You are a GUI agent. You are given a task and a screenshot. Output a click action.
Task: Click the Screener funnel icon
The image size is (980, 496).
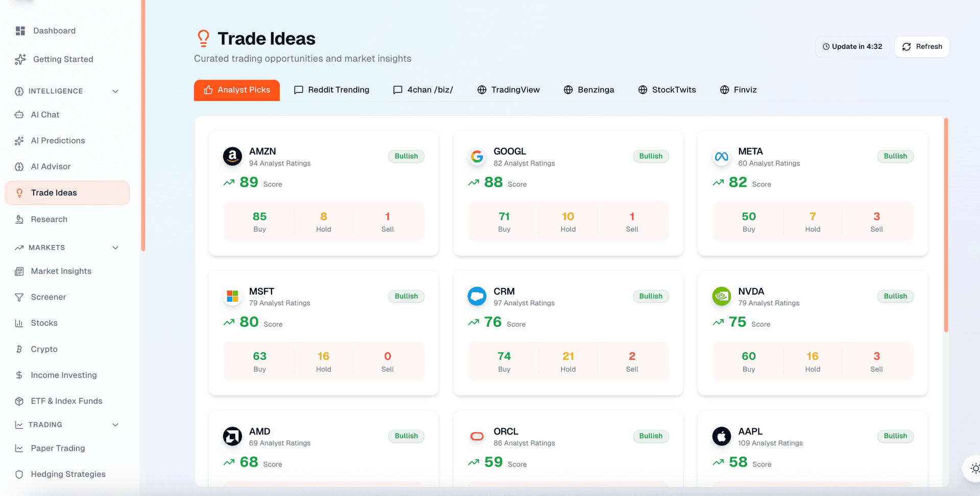pos(19,297)
